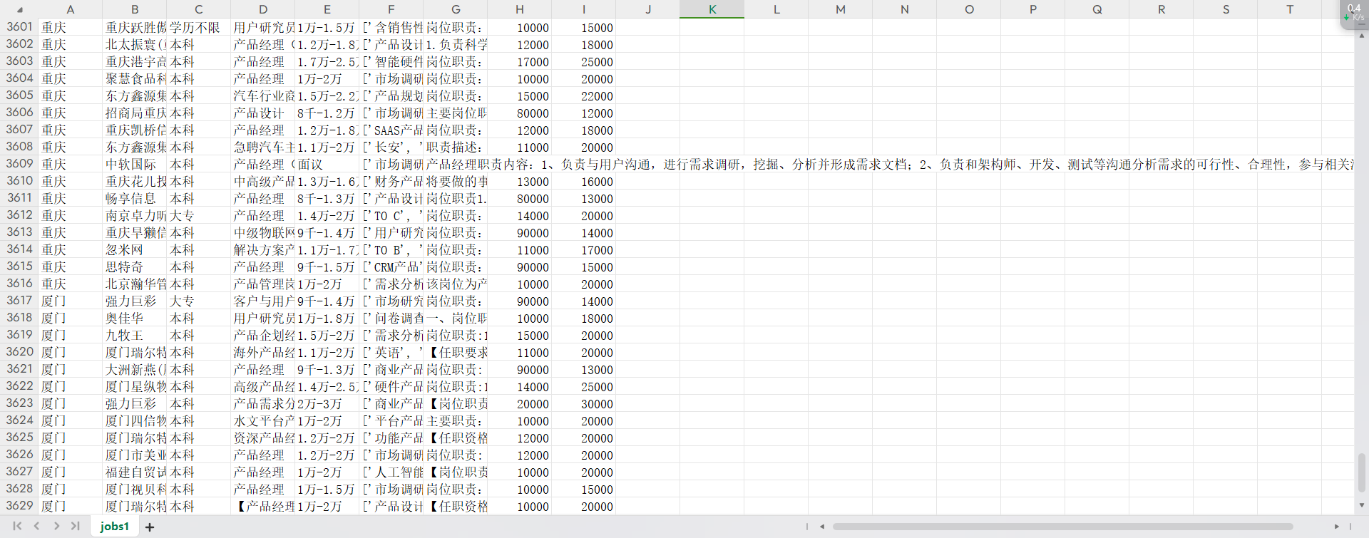The image size is (1369, 538).
Task: Select 大专 cell in row 3612
Action: [x=198, y=215]
